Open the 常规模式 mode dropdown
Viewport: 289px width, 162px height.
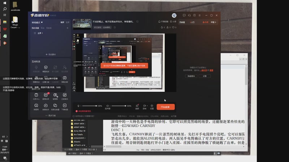click(37, 22)
